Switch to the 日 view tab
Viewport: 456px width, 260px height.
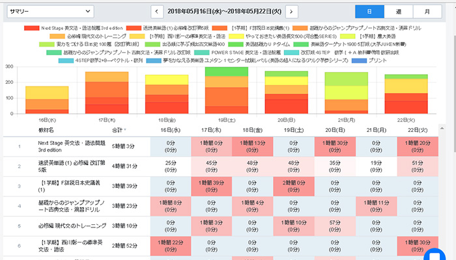(369, 12)
